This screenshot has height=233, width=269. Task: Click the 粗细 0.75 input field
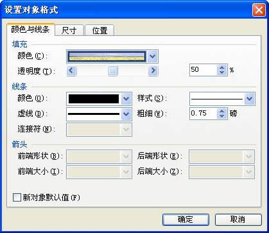coord(204,114)
